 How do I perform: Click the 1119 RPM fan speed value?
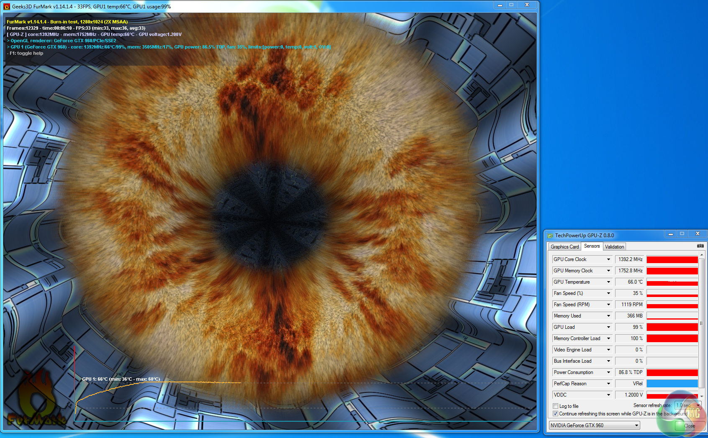630,305
